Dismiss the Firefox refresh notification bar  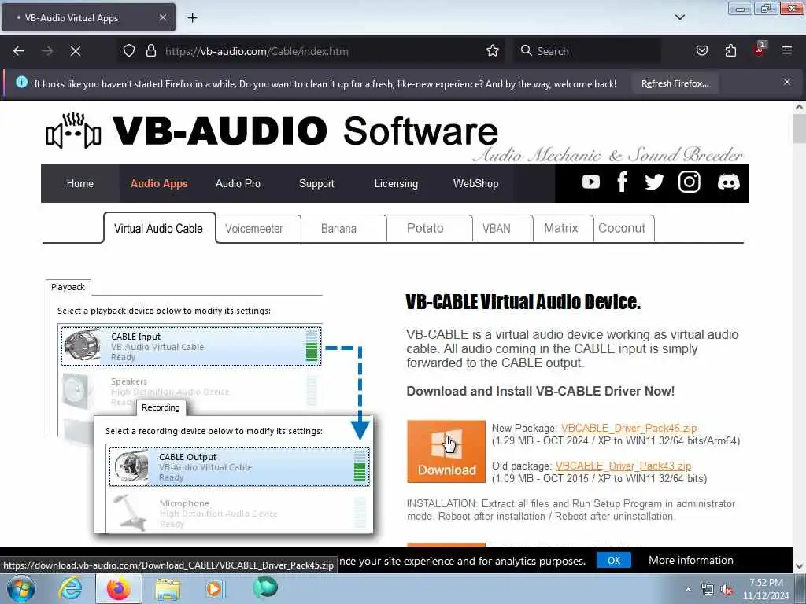pos(787,82)
